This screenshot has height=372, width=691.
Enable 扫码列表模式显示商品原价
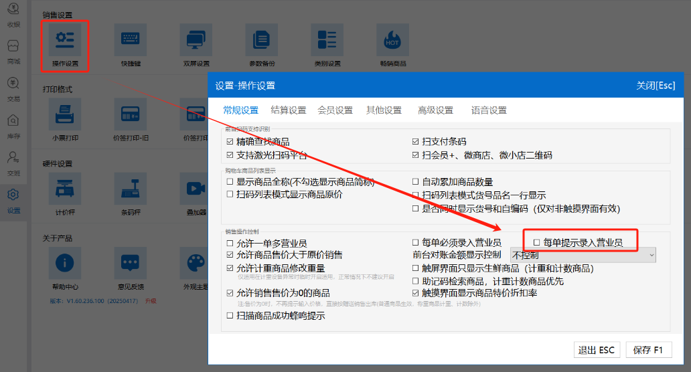pos(230,195)
